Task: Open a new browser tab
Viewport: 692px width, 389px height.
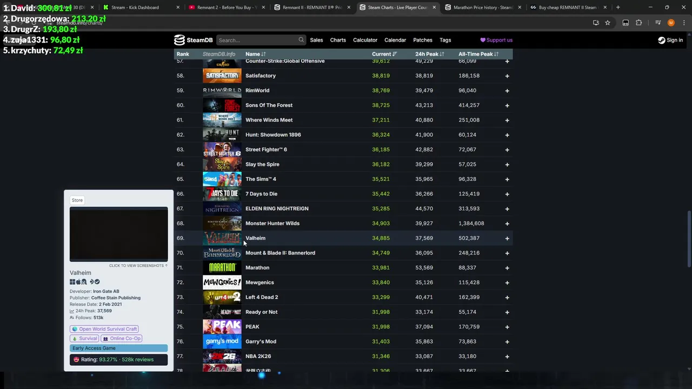Action: point(618,8)
